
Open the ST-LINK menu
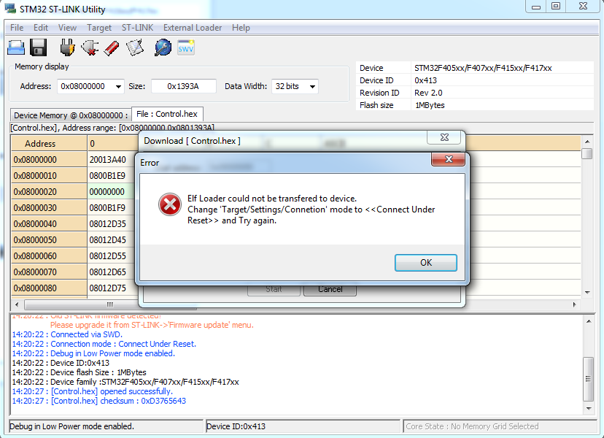(x=137, y=28)
